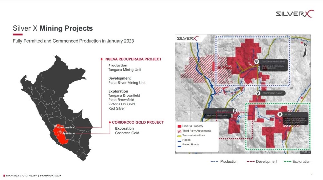Viewport: 323px width, 180px height.
Task: Click the Tangana Mining Unit location pin
Action: [256, 62]
